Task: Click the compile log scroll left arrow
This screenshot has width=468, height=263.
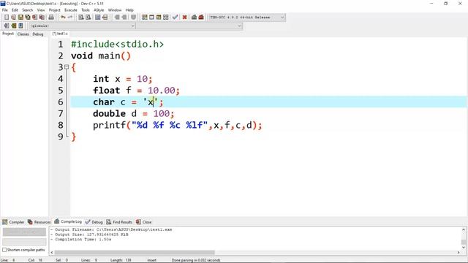Action: tap(52, 253)
